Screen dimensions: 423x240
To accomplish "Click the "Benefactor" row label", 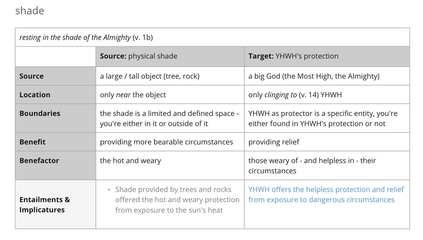I will point(39,161).
